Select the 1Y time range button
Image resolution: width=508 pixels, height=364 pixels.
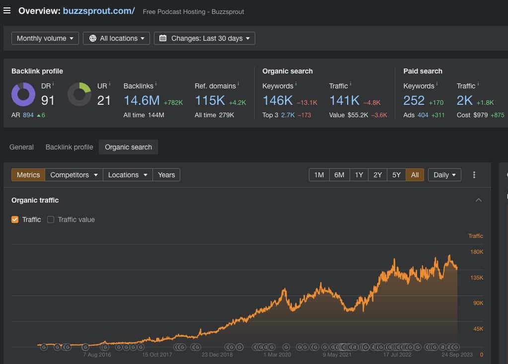pos(359,175)
